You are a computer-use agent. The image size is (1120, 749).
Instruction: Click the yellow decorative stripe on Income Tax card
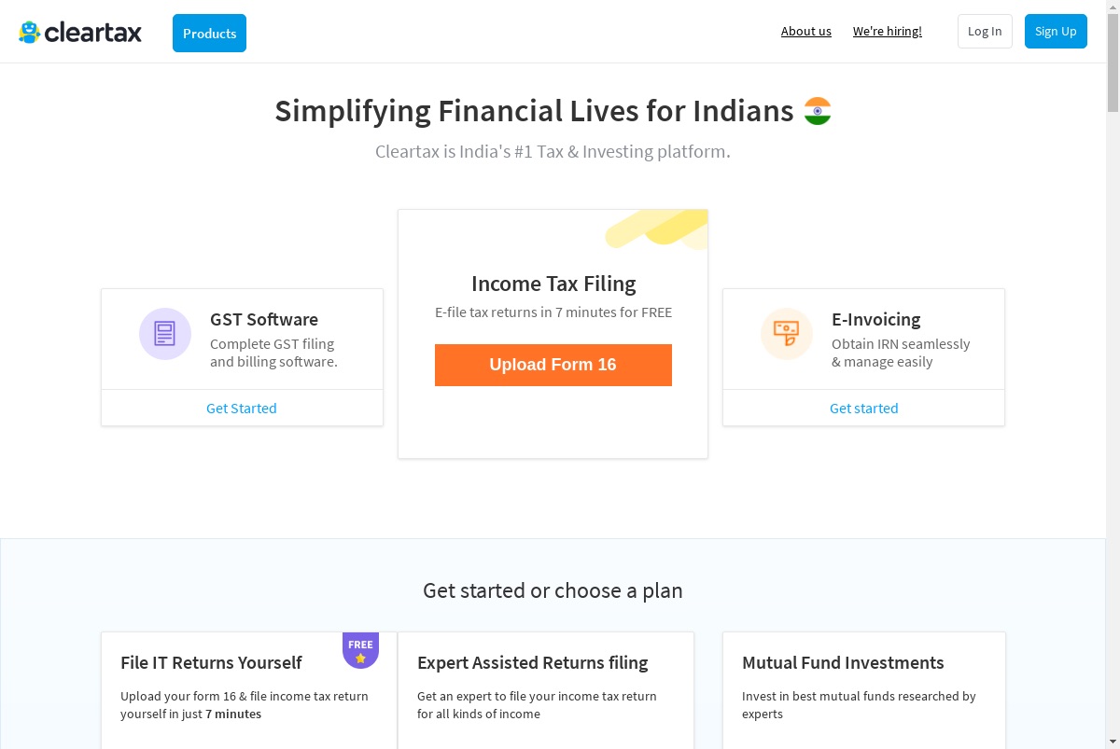[657, 229]
